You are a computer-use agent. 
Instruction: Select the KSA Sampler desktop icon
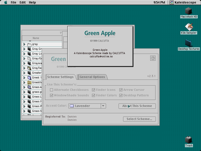coord(189,27)
